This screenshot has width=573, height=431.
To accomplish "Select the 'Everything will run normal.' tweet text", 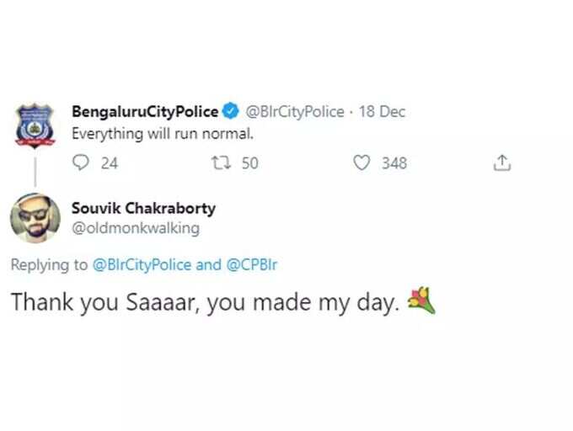I will coord(163,134).
